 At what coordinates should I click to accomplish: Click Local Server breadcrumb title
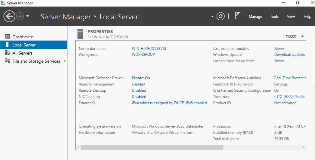coord(119,17)
